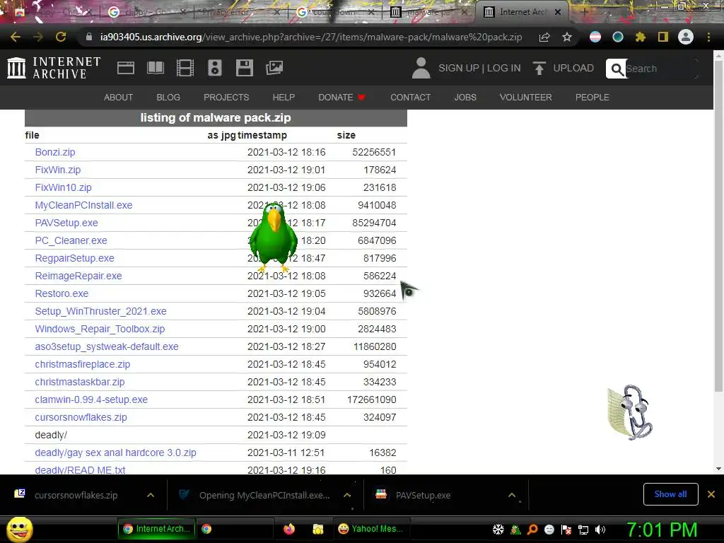
Task: Open the christmastaskbar.zip link
Action: pyautogui.click(x=80, y=382)
